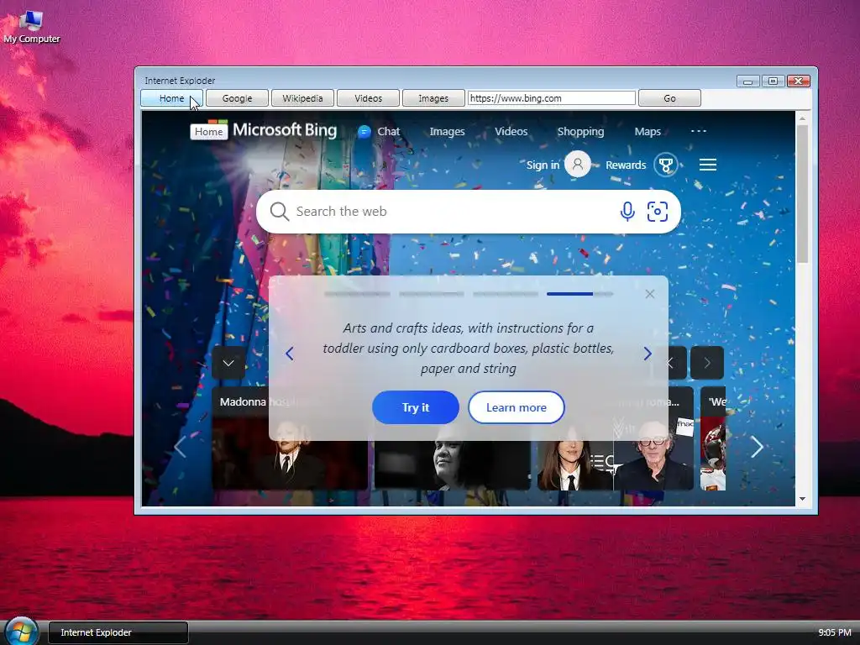Screen dimensions: 860x645
Task: Show next suggestion with right blue arrow
Action: (x=648, y=354)
